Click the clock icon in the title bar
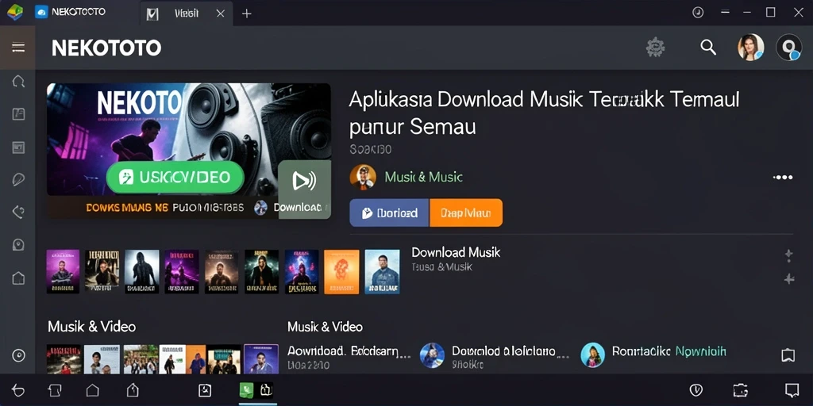This screenshot has width=813, height=406. 698,13
